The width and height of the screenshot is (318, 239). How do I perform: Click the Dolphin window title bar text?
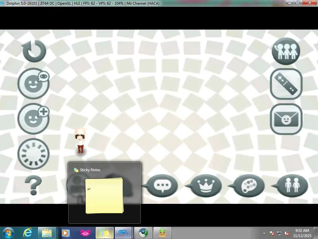tap(83, 3)
